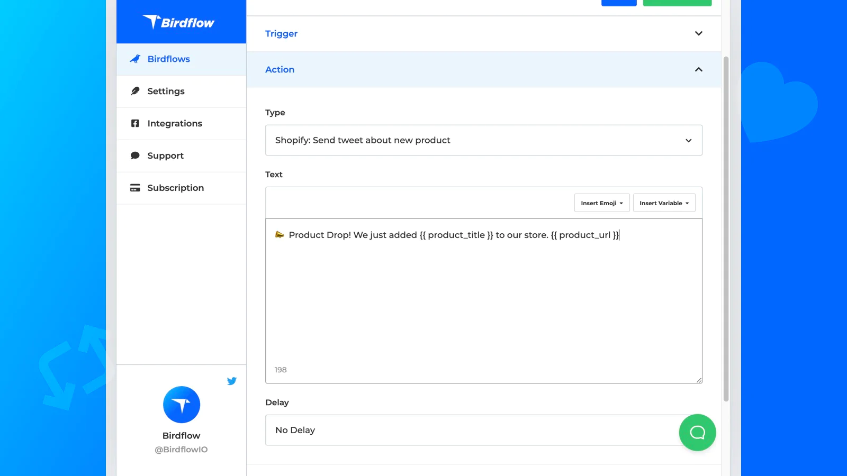Open the Birdflows menu item

[181, 59]
